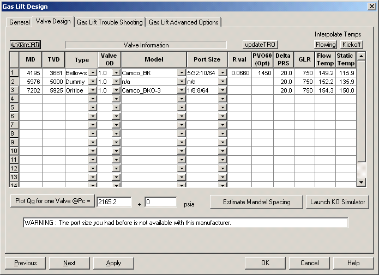The height and width of the screenshot is (275, 379).
Task: Click the MD cell with value 4195
Action: point(31,72)
